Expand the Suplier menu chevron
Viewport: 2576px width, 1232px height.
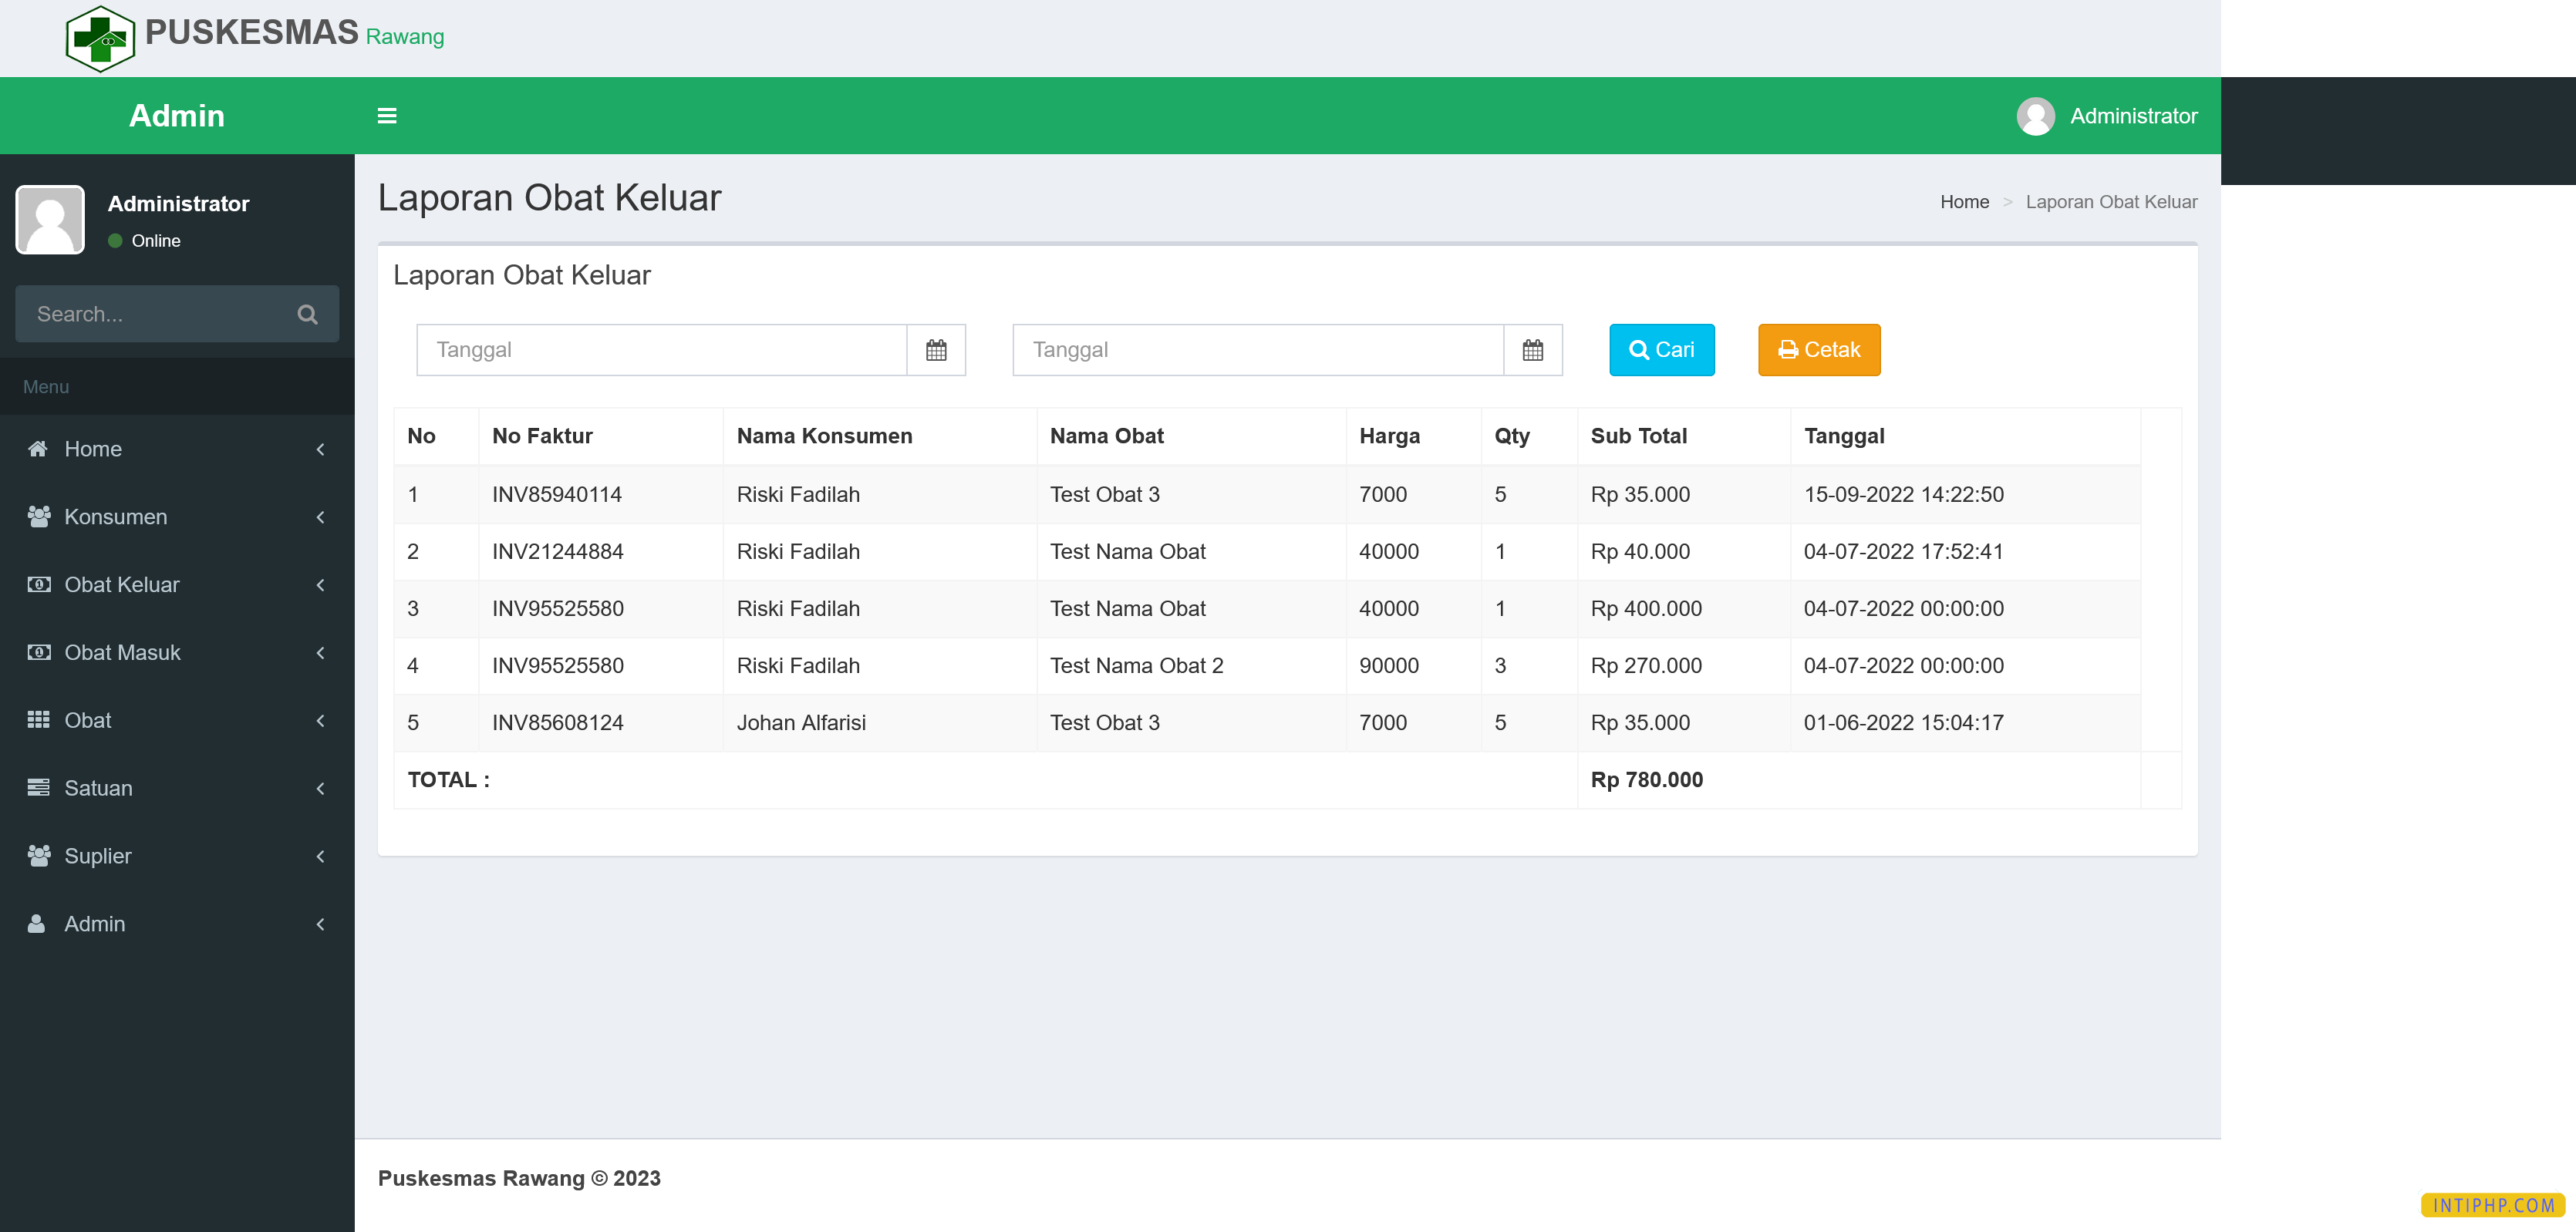click(320, 856)
